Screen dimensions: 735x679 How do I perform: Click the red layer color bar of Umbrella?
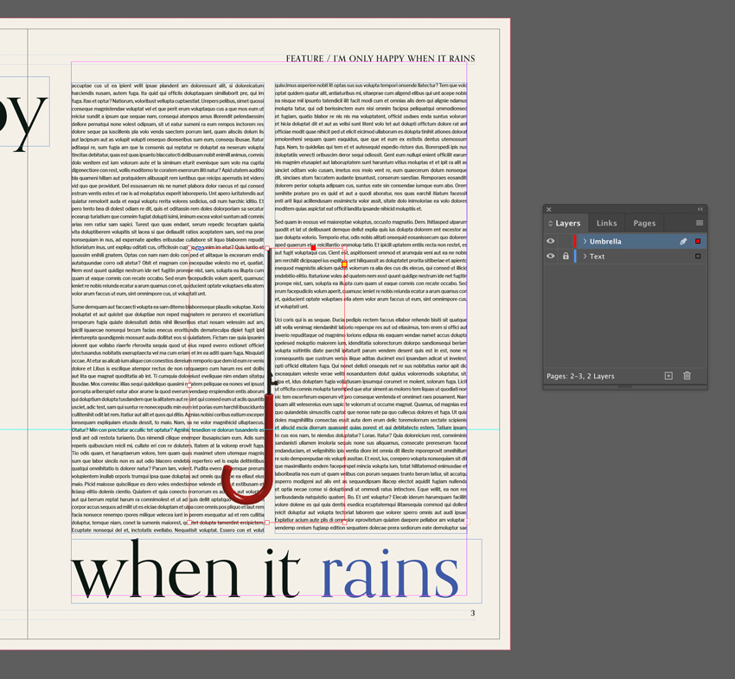coord(576,241)
